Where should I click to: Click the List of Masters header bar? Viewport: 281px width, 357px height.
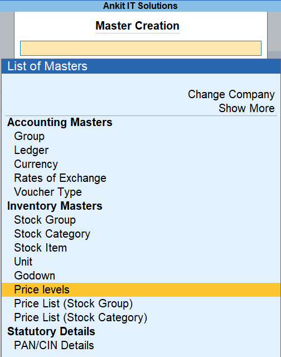141,66
